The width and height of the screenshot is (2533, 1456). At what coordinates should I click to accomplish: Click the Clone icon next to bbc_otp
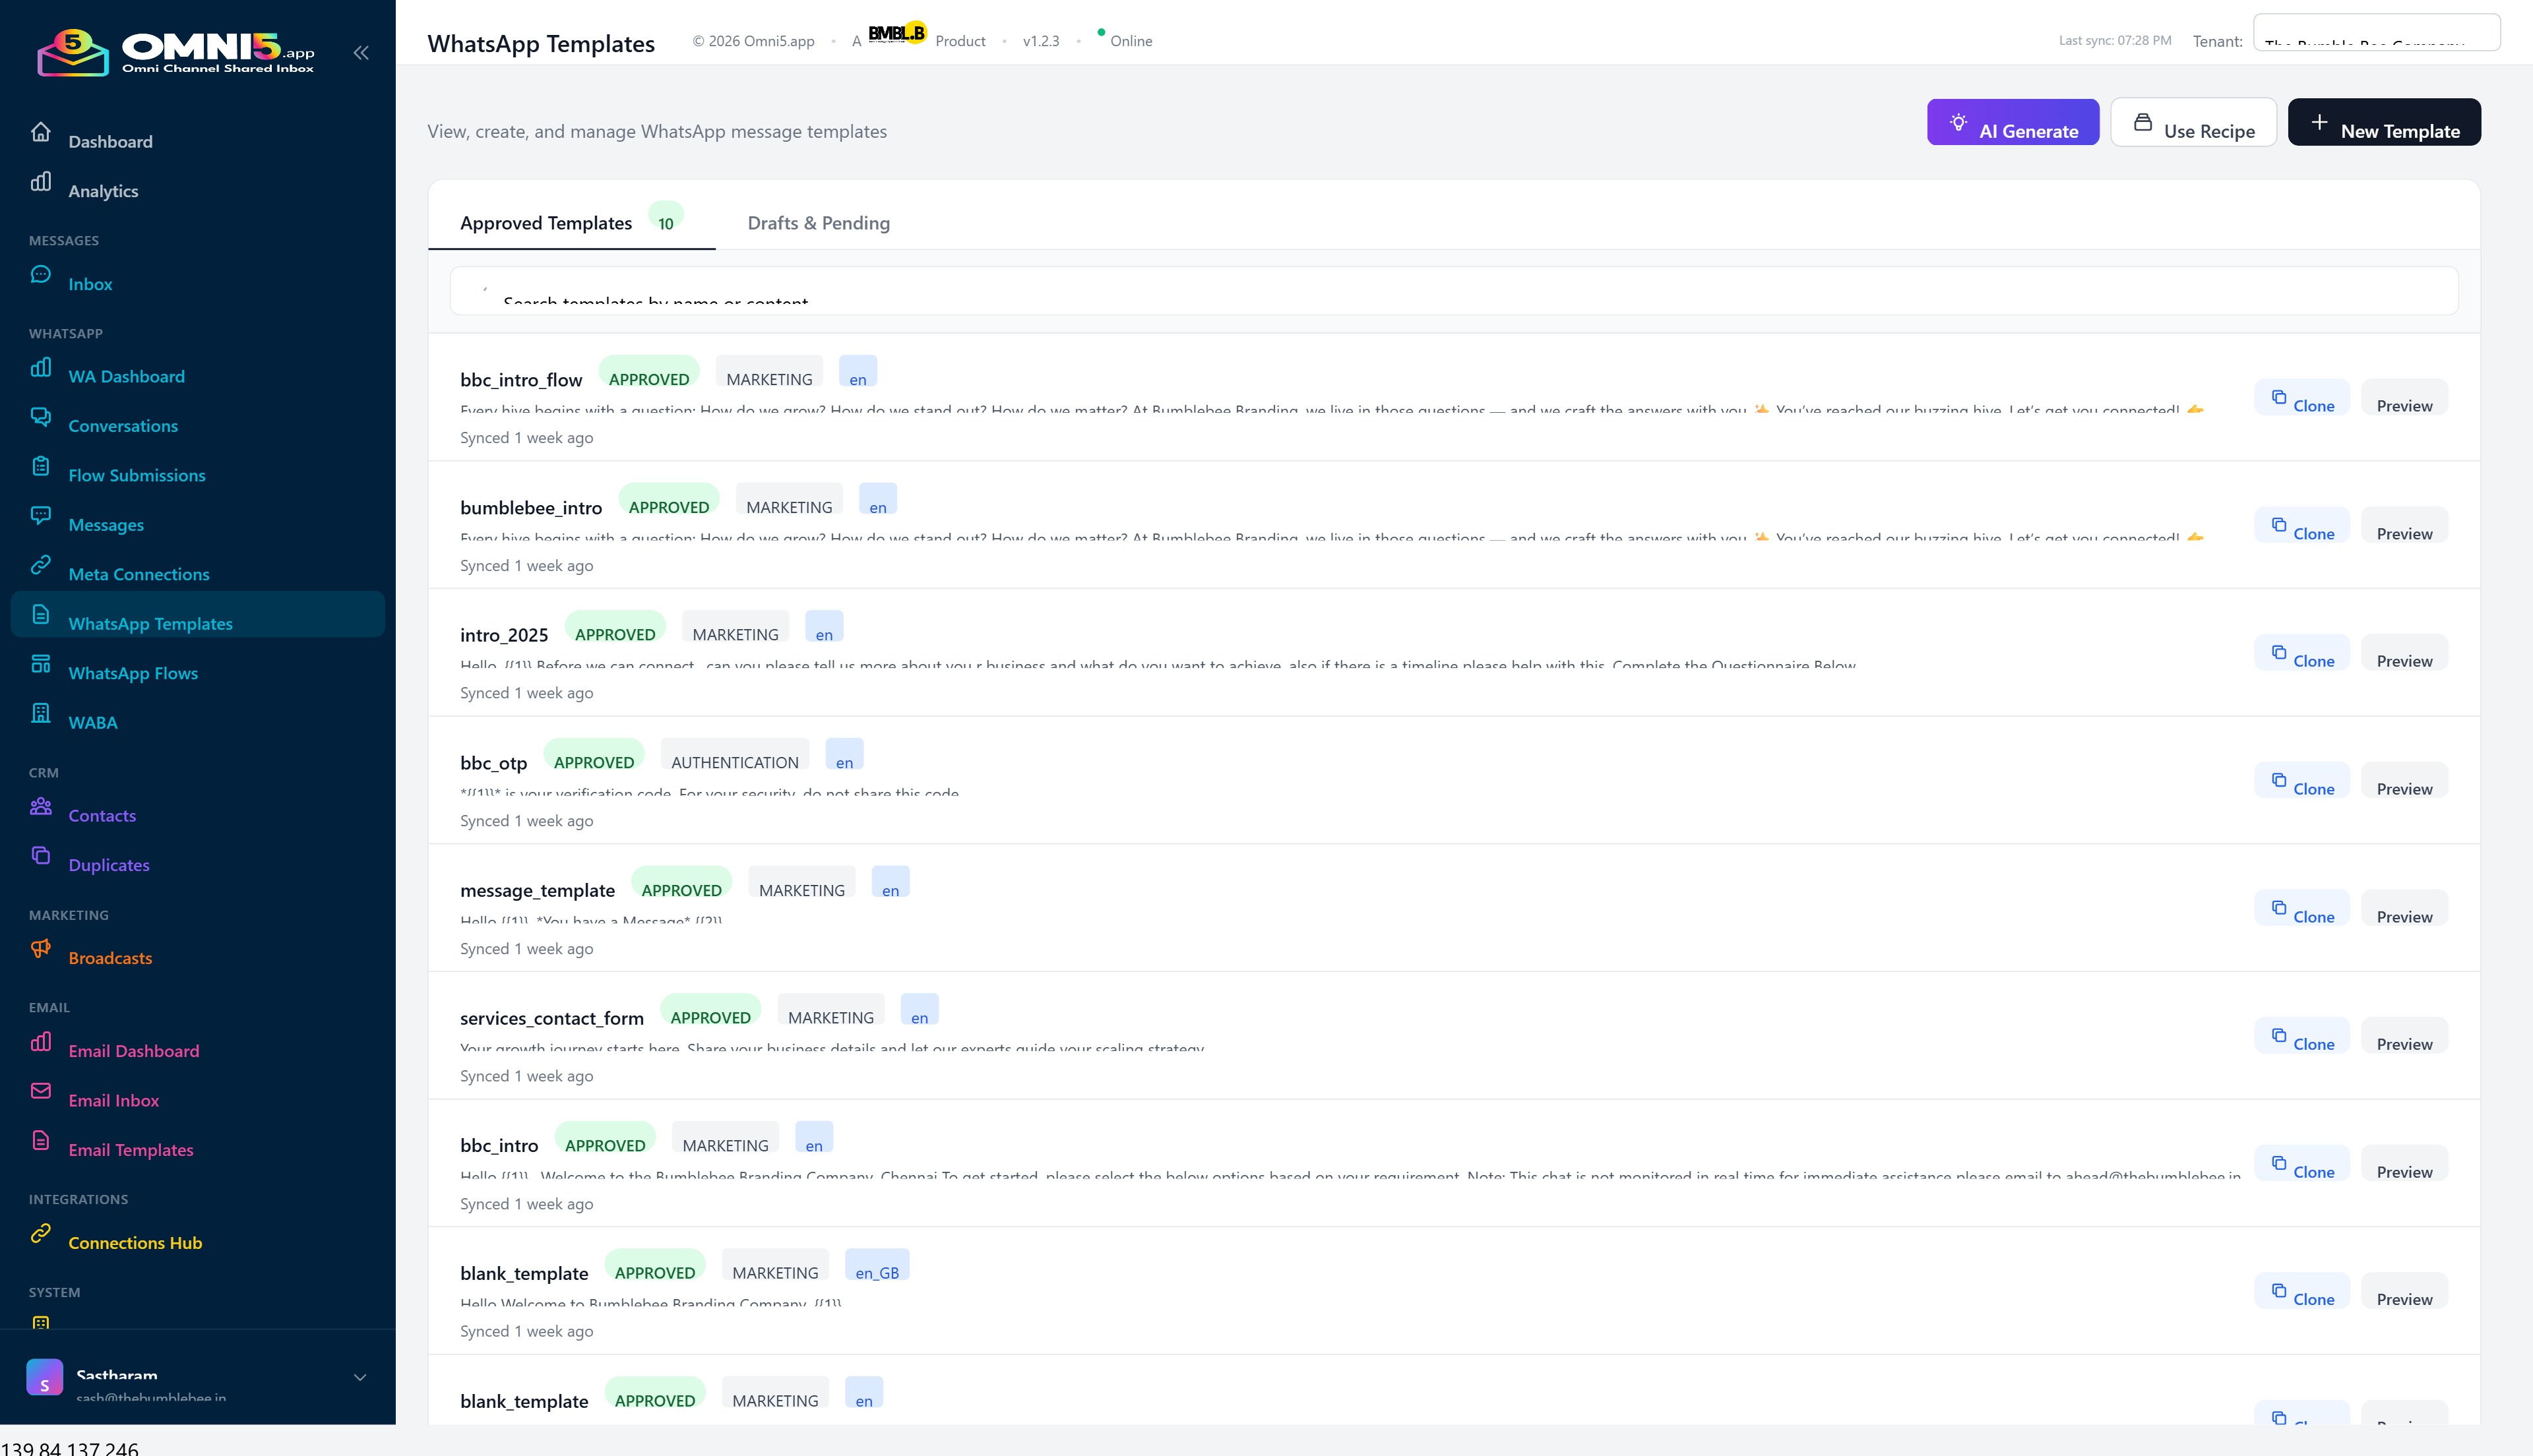click(x=2280, y=779)
